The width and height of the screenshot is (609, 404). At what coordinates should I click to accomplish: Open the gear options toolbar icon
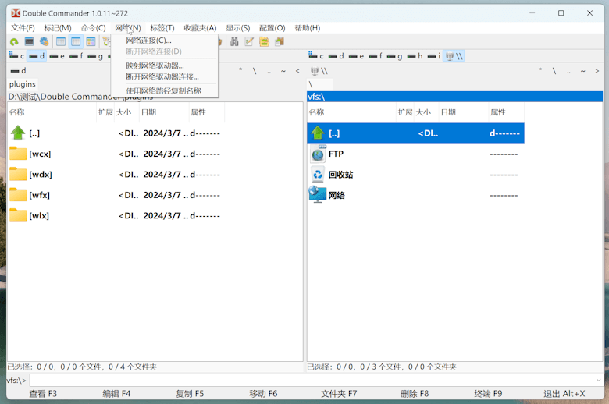click(44, 41)
